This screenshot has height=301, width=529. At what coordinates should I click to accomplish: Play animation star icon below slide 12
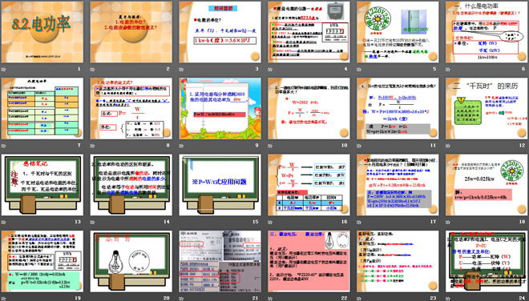448,146
